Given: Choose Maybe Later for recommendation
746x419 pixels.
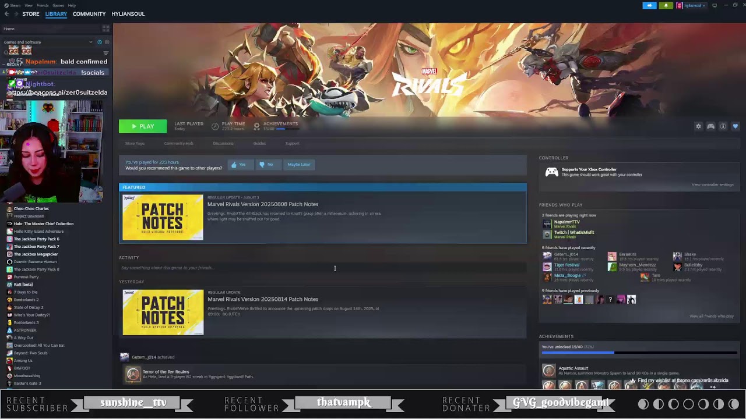Looking at the screenshot, I should (x=298, y=165).
